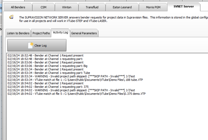Select the SVNET Server tab
The height and width of the screenshot is (140, 208).
coord(184,7)
